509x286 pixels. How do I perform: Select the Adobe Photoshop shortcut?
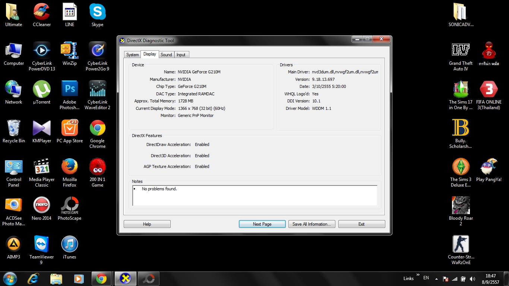coord(70,95)
